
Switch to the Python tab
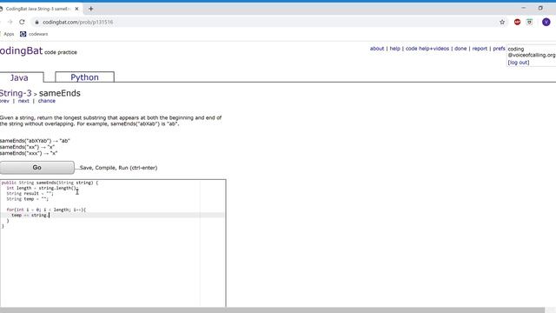(84, 77)
